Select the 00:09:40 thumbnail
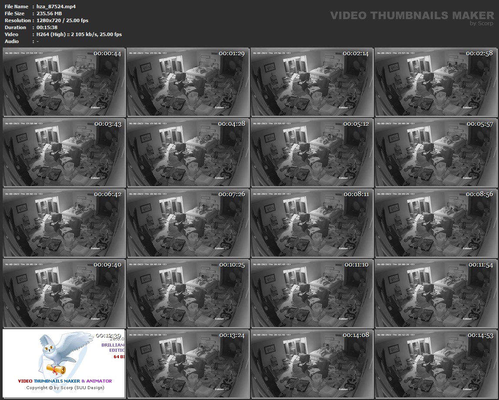The image size is (499, 400). pyautogui.click(x=64, y=293)
